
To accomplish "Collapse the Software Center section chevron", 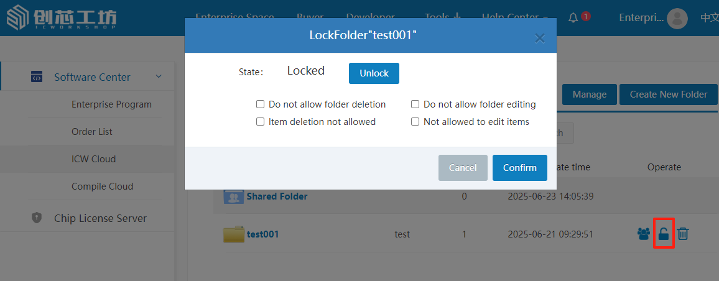I will point(159,76).
